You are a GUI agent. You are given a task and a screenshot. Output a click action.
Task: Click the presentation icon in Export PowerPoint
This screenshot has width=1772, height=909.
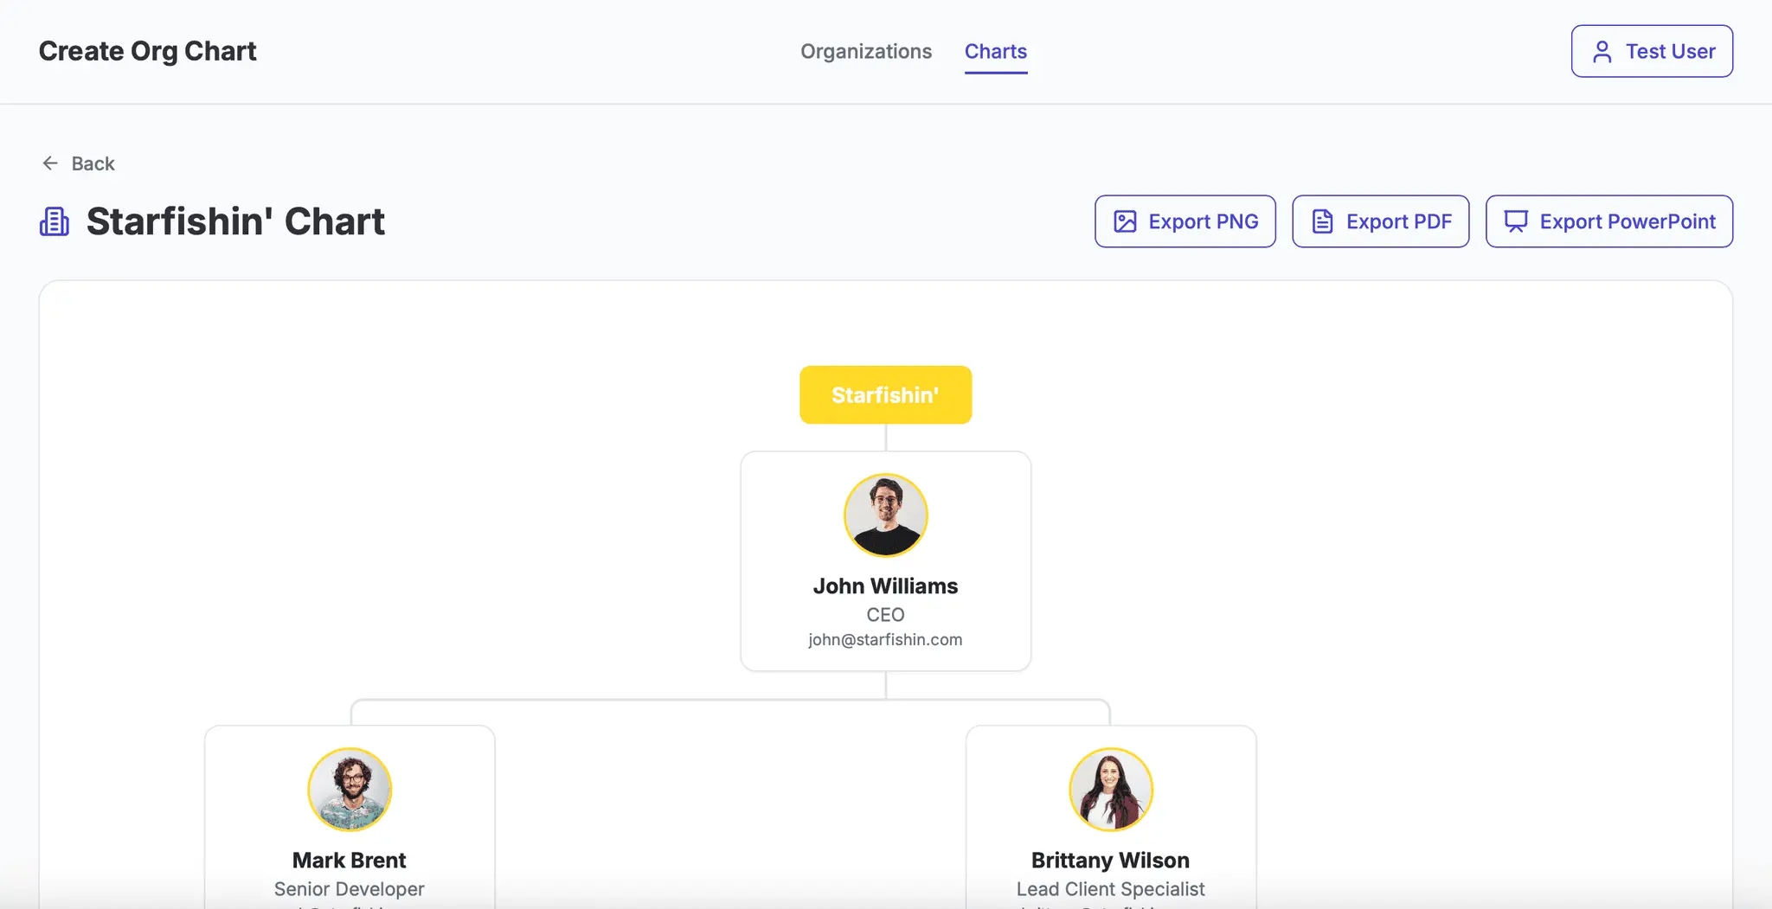[x=1516, y=221]
